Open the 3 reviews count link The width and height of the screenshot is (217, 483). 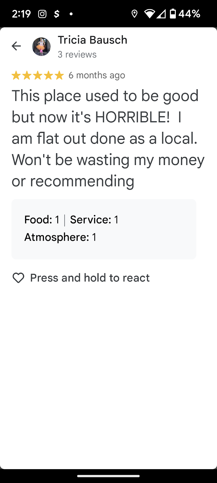pyautogui.click(x=77, y=55)
